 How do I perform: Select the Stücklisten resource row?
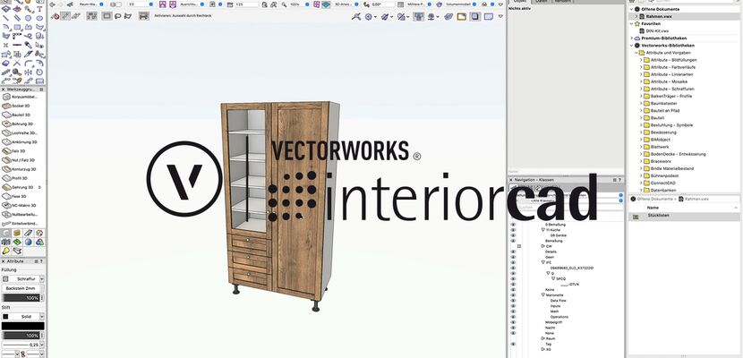point(685,216)
